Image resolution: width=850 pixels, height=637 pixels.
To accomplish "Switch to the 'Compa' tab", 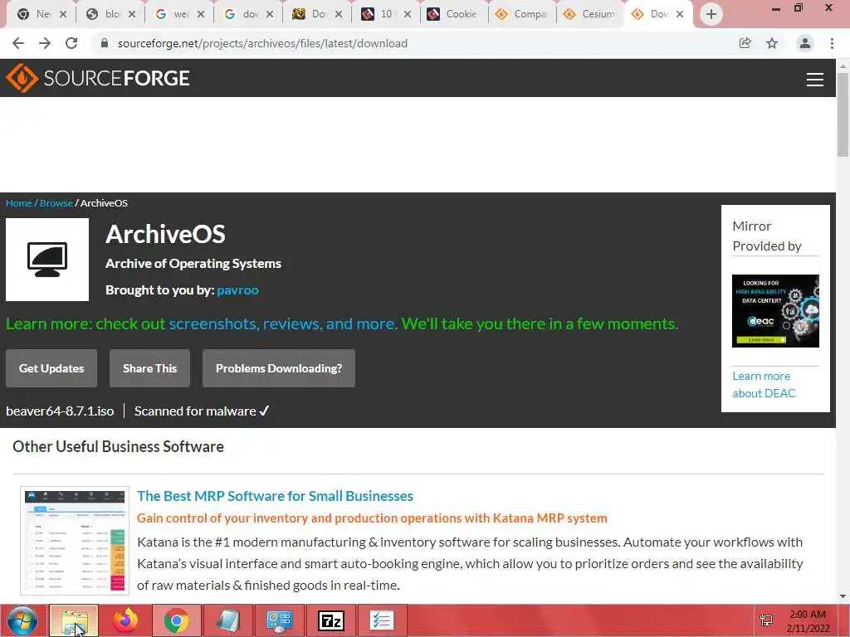I will (x=522, y=14).
